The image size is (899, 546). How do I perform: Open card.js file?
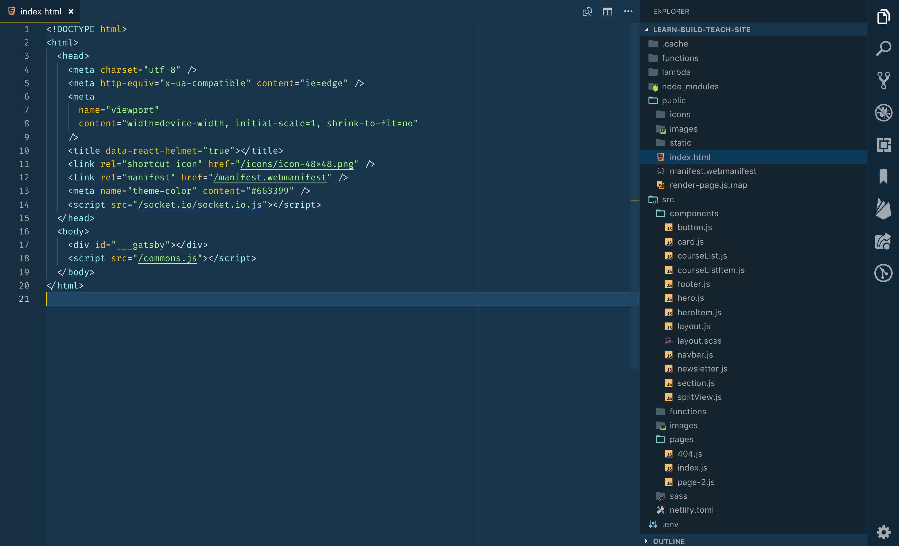tap(753, 242)
